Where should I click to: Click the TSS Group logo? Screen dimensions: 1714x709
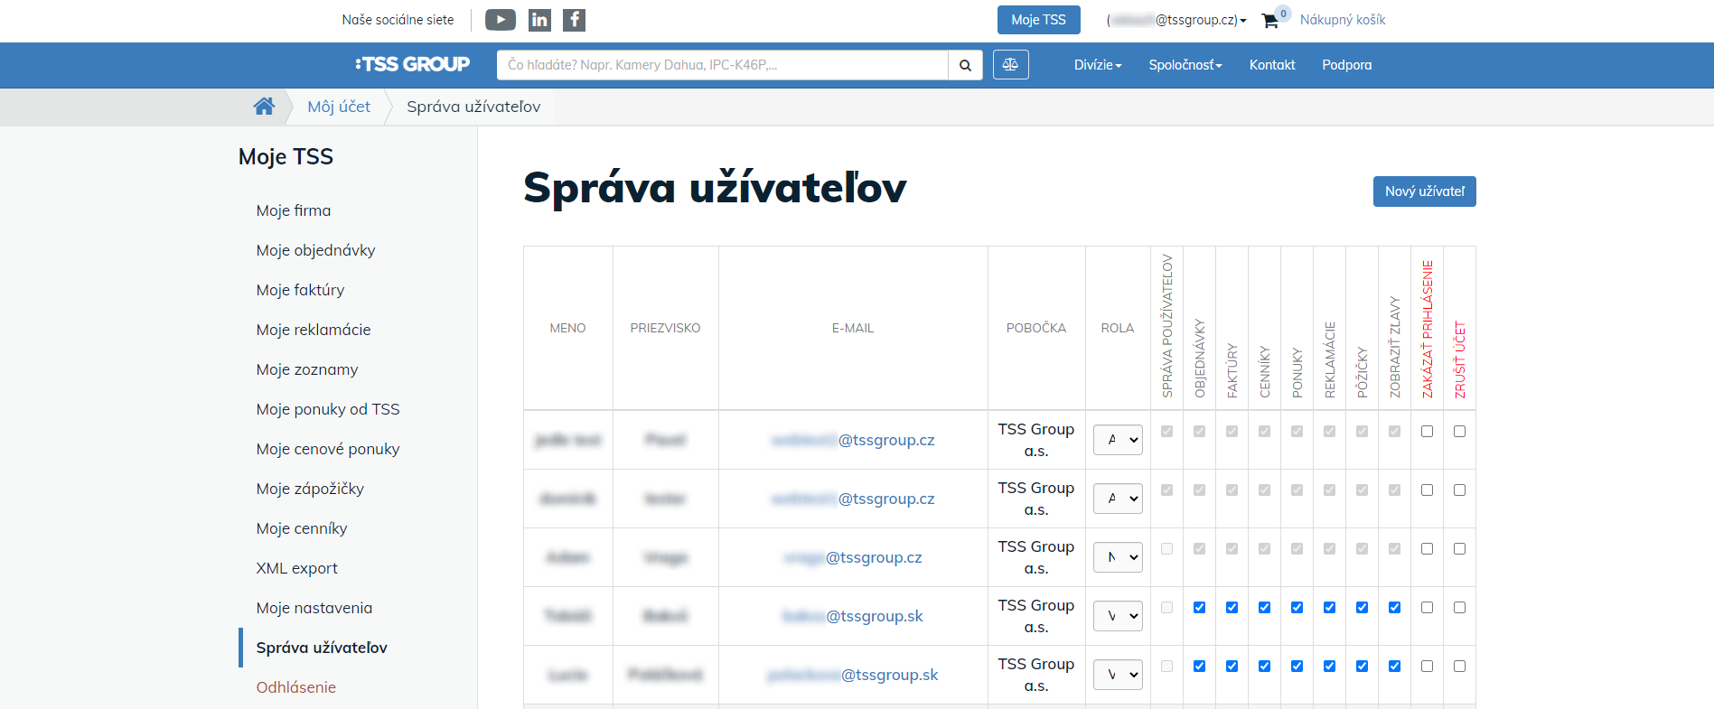pyautogui.click(x=413, y=64)
